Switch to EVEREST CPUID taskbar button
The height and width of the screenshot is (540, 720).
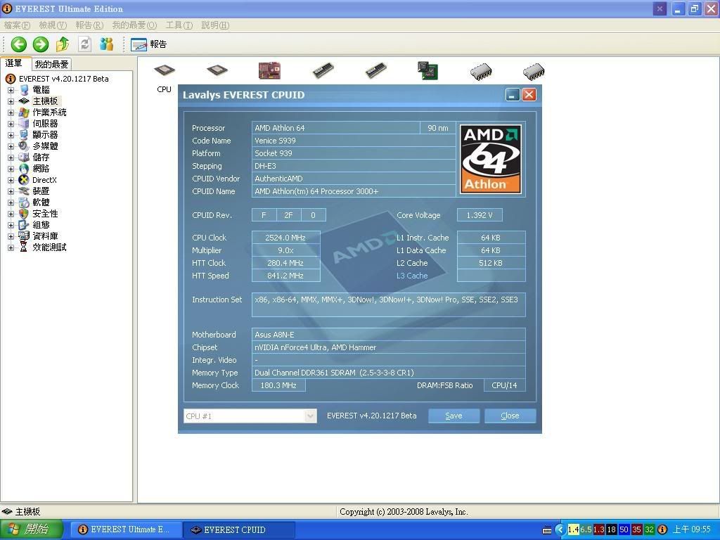pyautogui.click(x=239, y=529)
